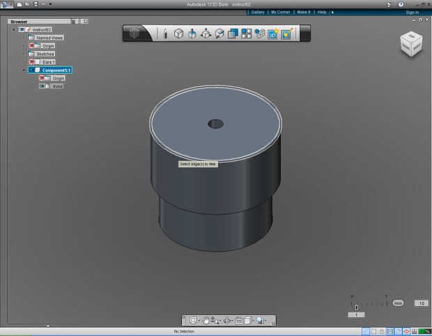Screen dimensions: 432x336
Task: Select the Primitives box tool
Action: (178, 33)
